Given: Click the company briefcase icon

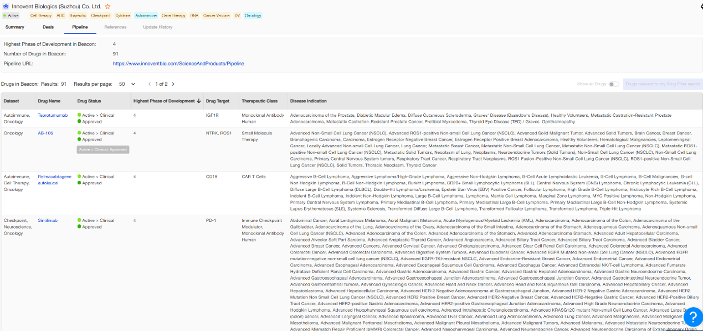Looking at the screenshot, I should pyautogui.click(x=6, y=6).
